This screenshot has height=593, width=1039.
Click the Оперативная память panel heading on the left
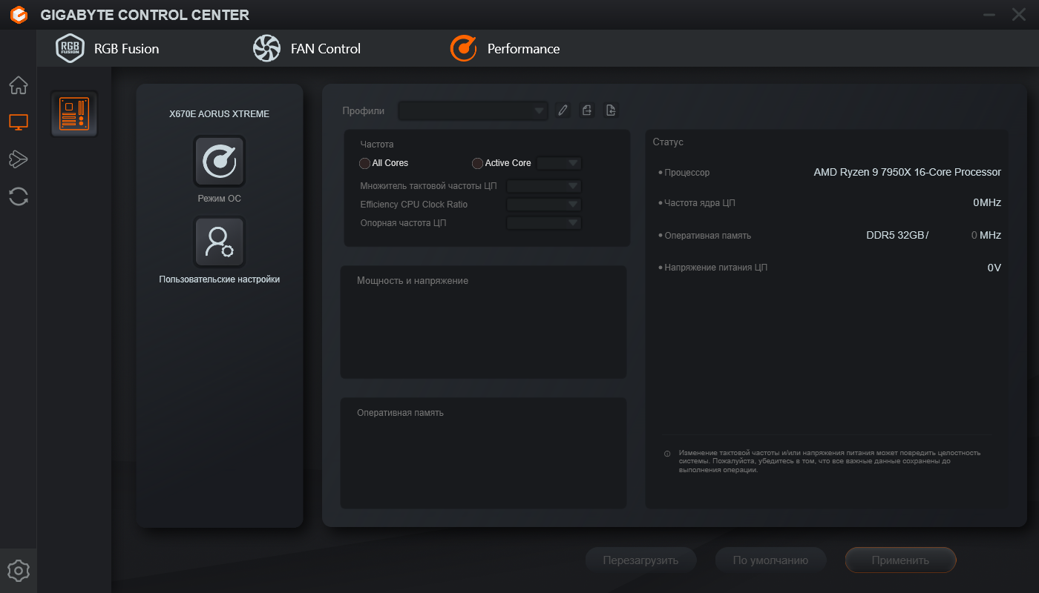pos(400,413)
